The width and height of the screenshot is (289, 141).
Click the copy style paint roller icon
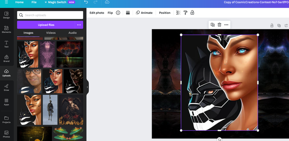[186, 13]
